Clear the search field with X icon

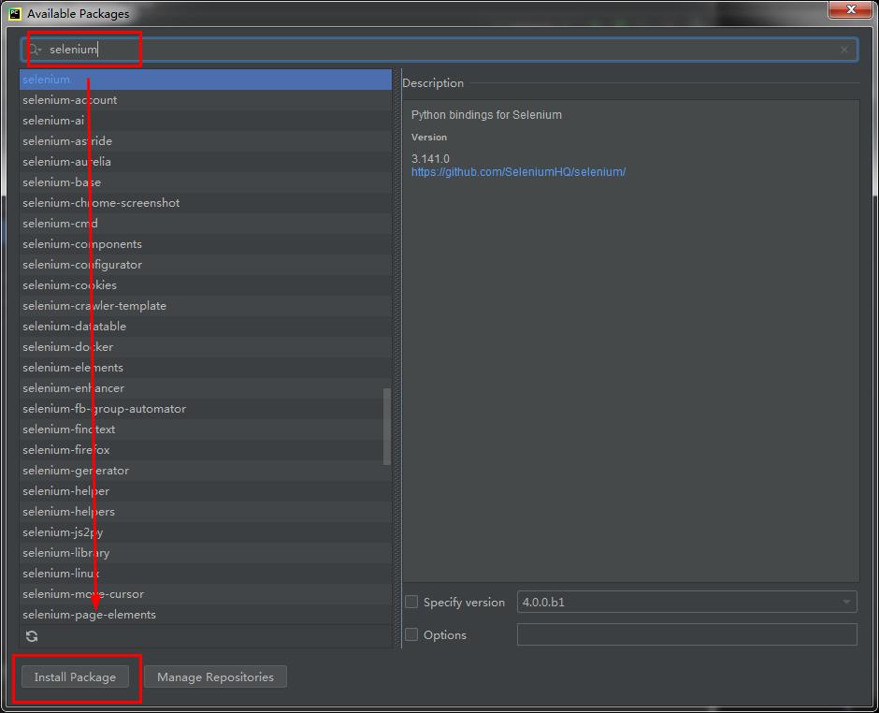point(844,50)
